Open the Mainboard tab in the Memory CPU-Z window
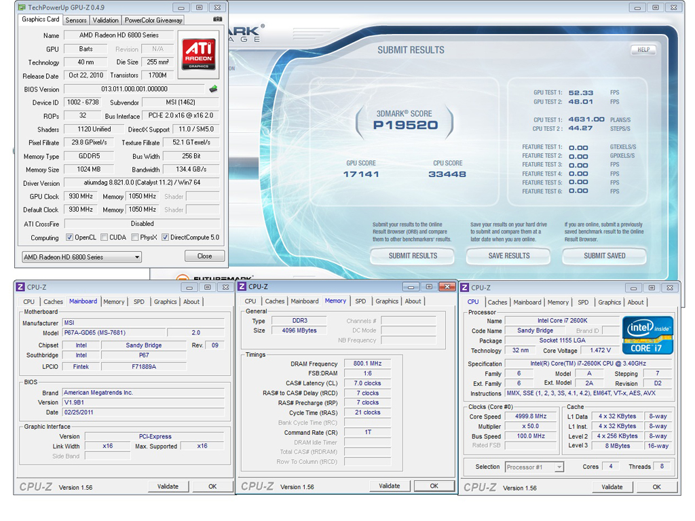 pos(305,301)
